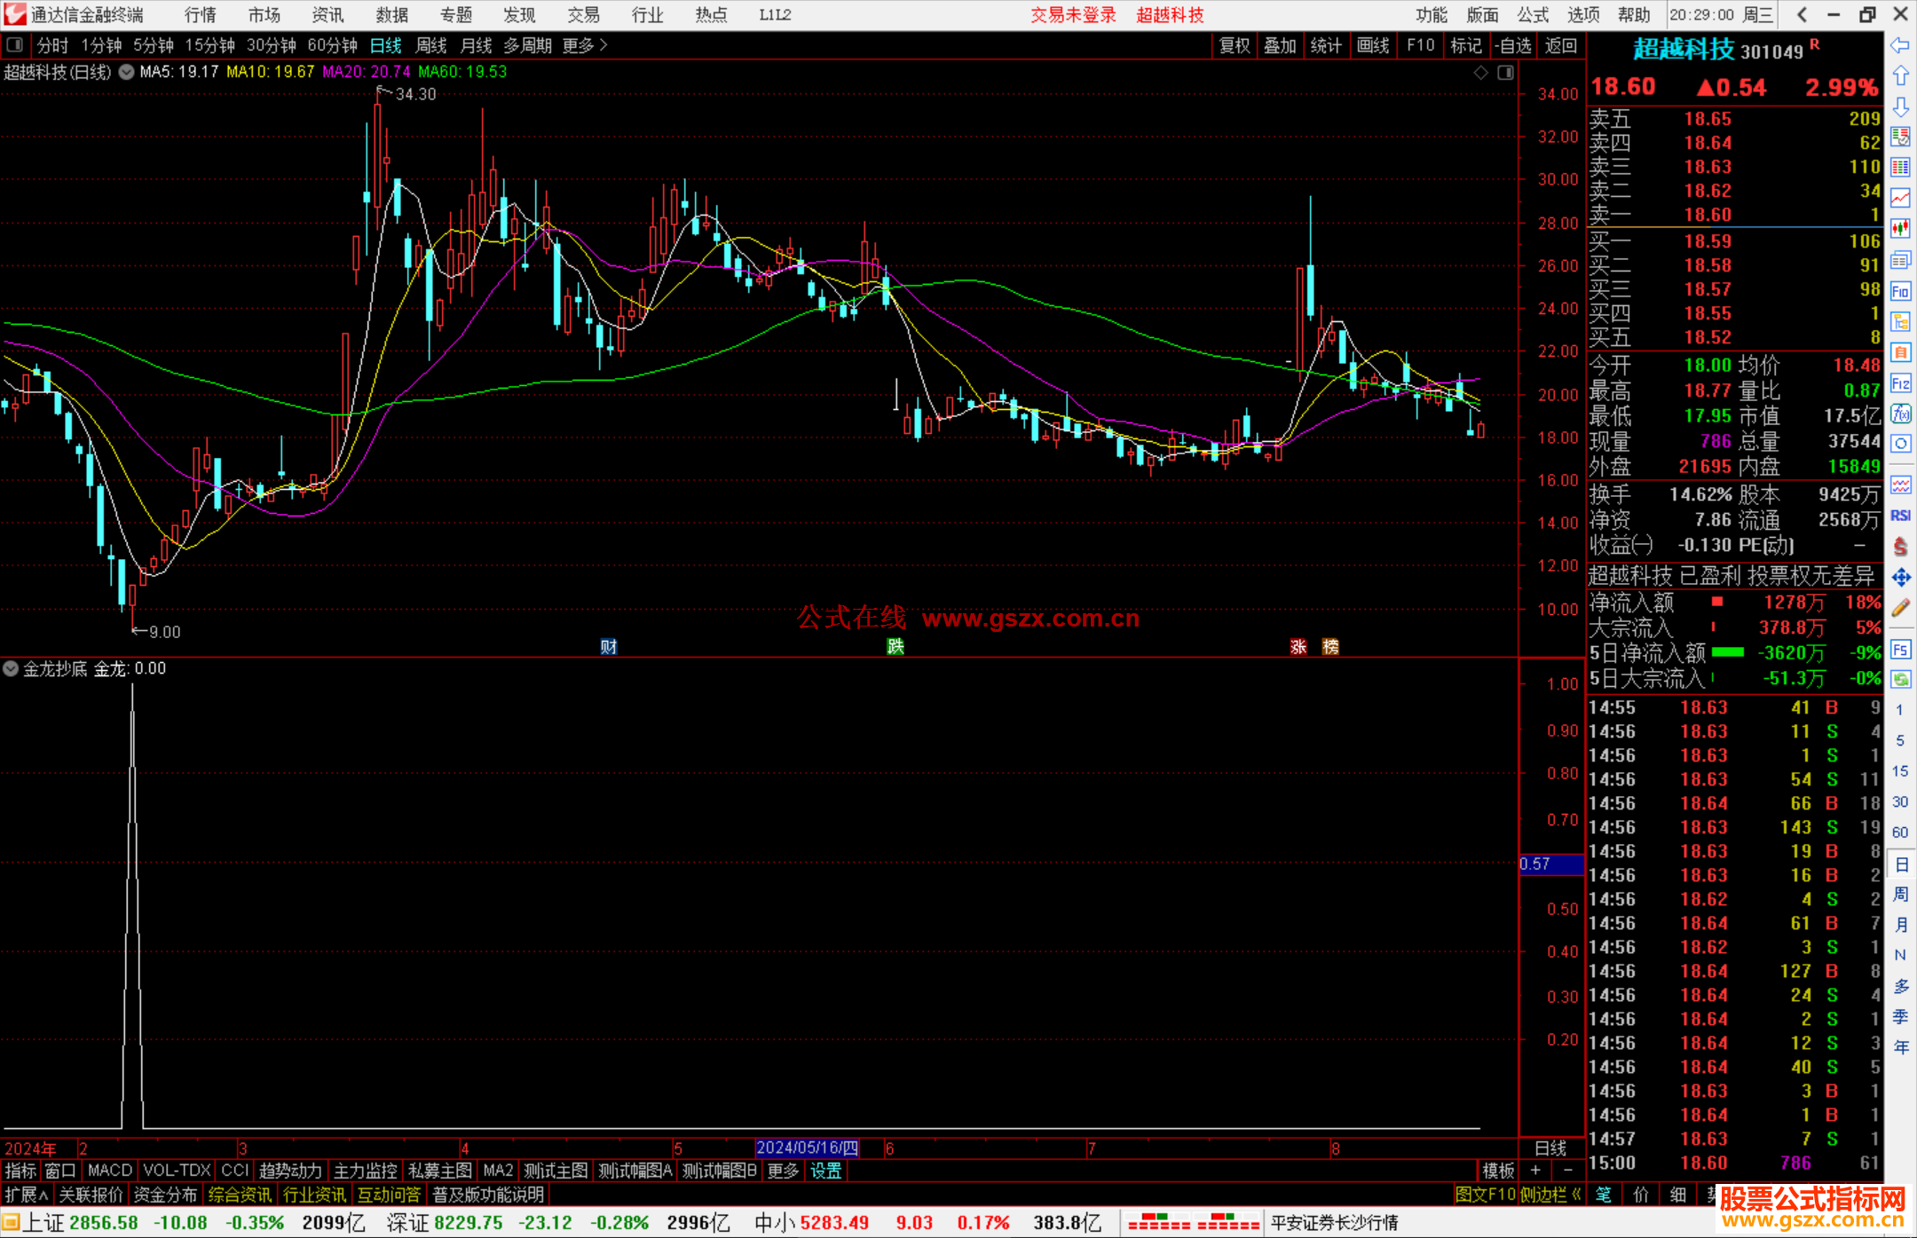
Task: Select the pencil drawing tool icon
Action: (1900, 609)
